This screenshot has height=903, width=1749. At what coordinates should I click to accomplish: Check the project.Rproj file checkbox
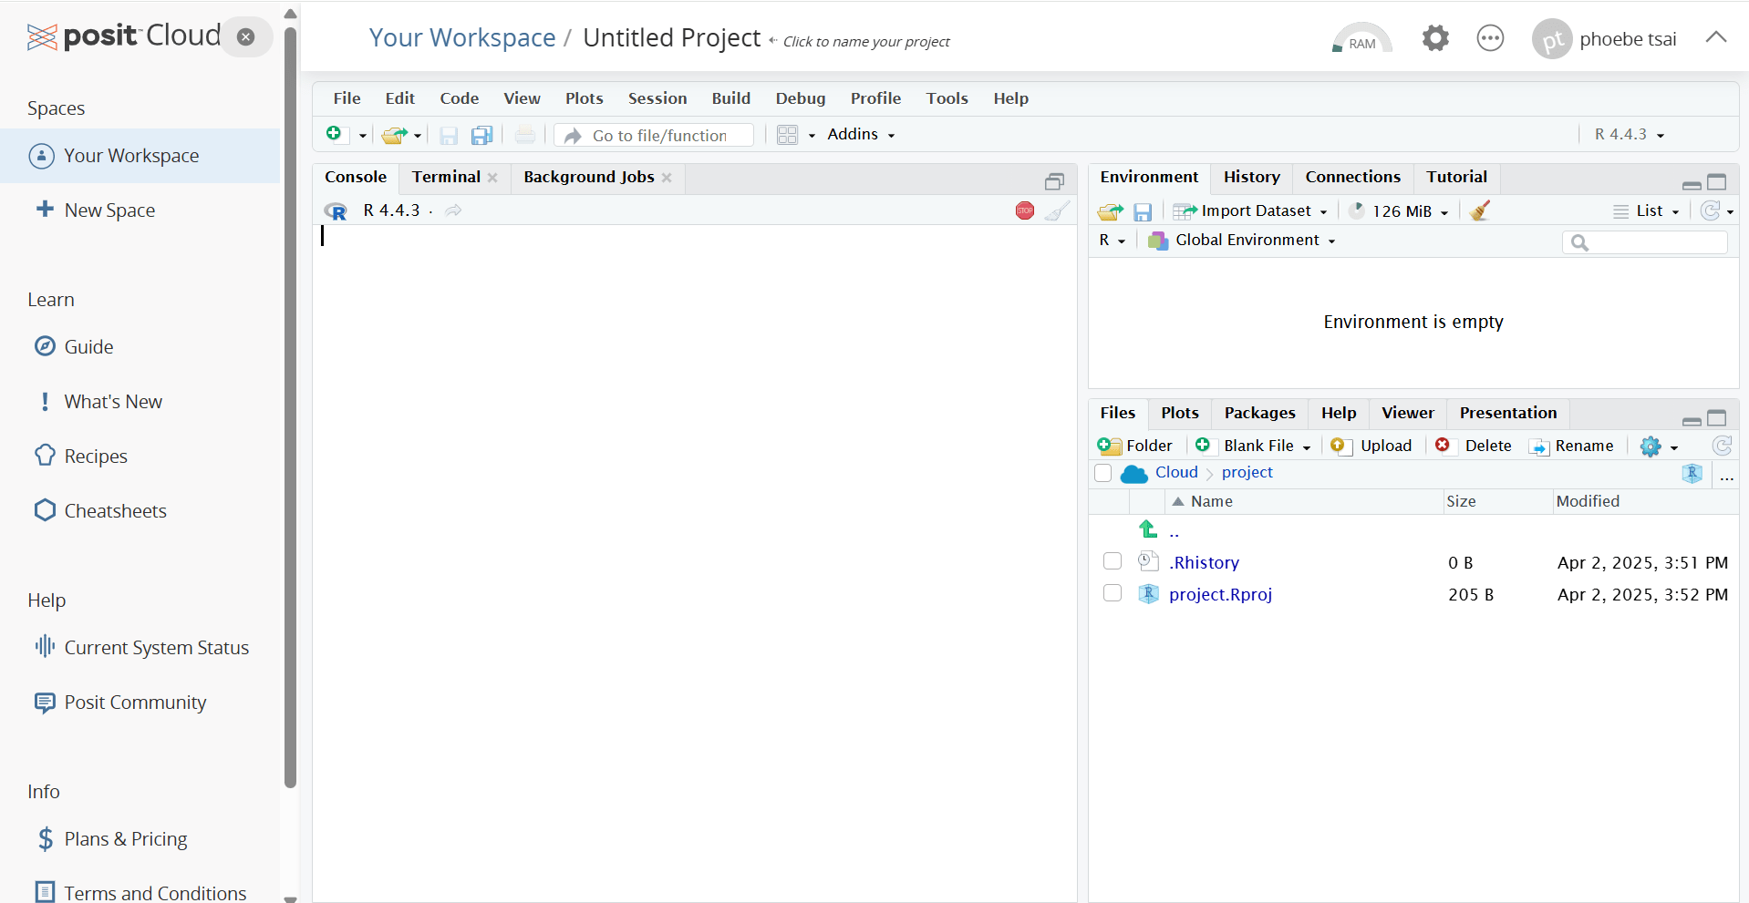pos(1113,593)
